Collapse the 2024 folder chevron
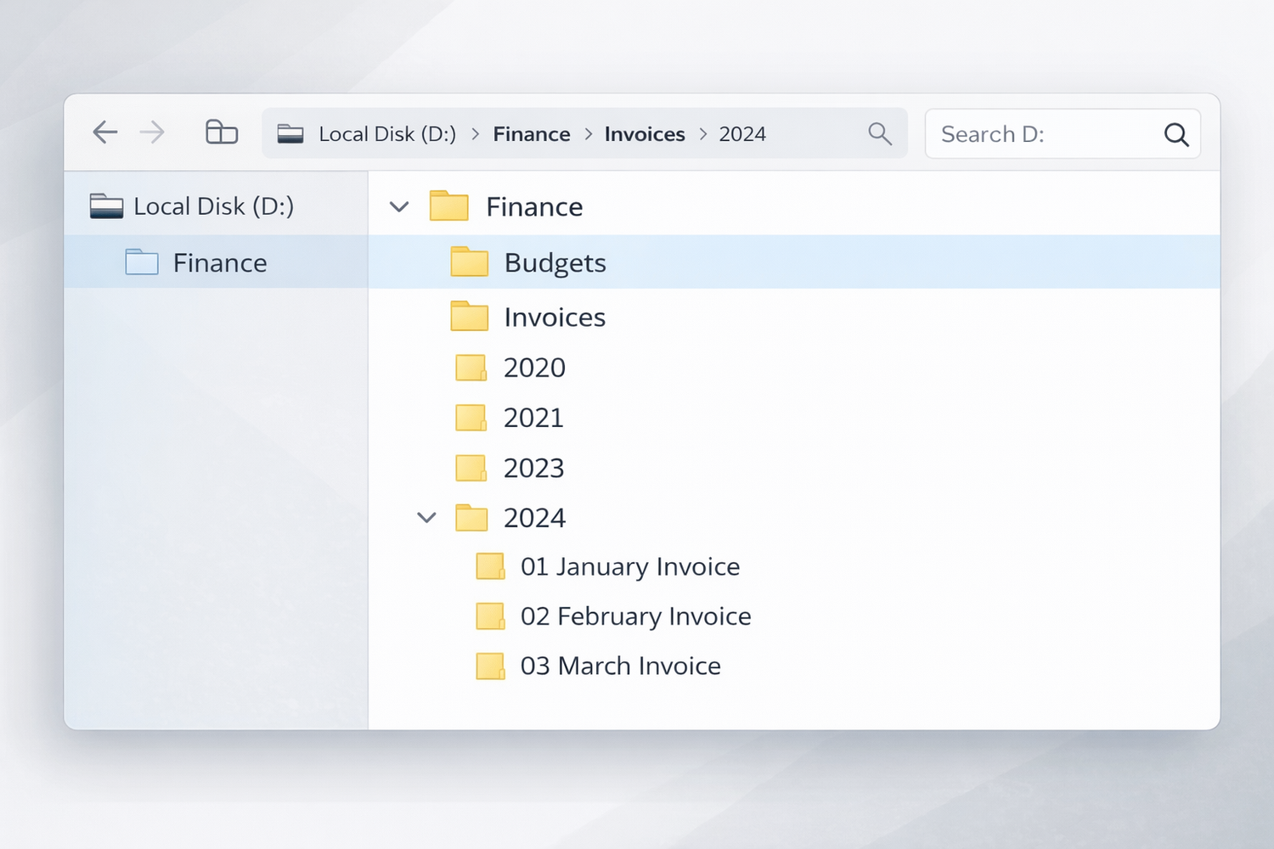 pos(426,517)
